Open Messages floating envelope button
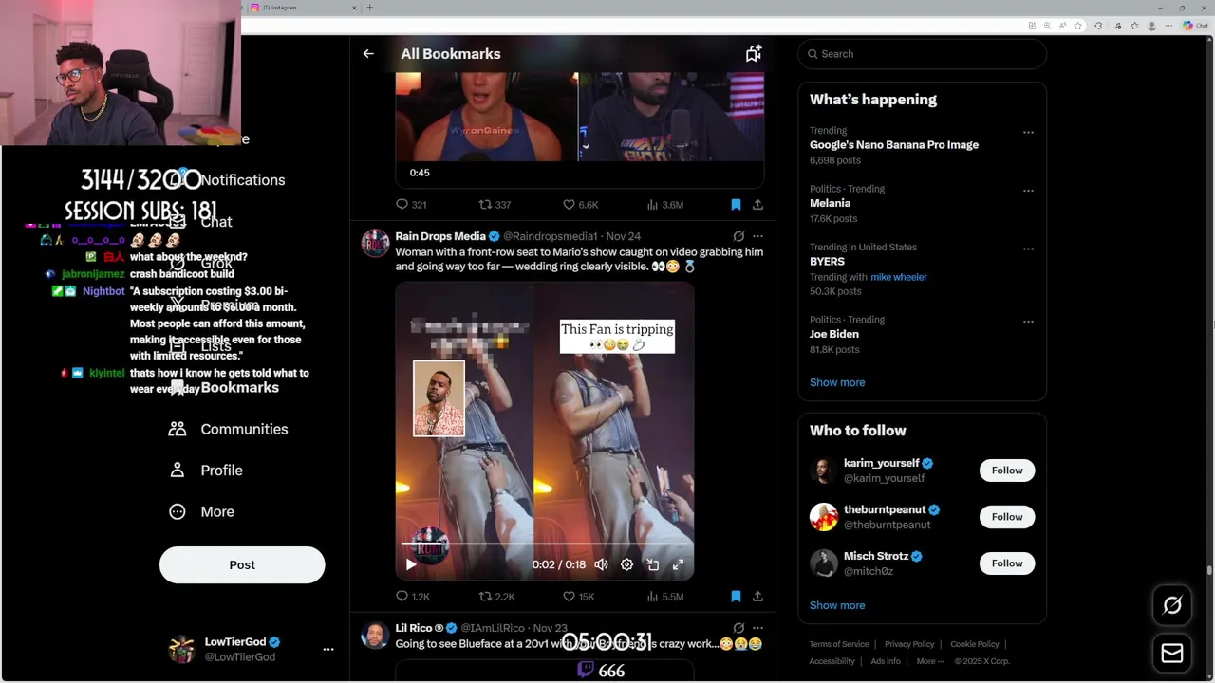 tap(1172, 653)
